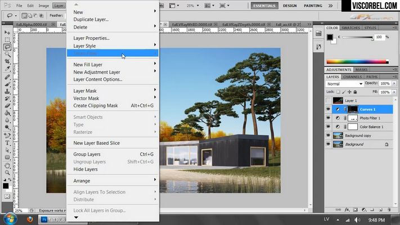Activate the Essentials workspace button
This screenshot has height=225, width=400.
pyautogui.click(x=264, y=6)
